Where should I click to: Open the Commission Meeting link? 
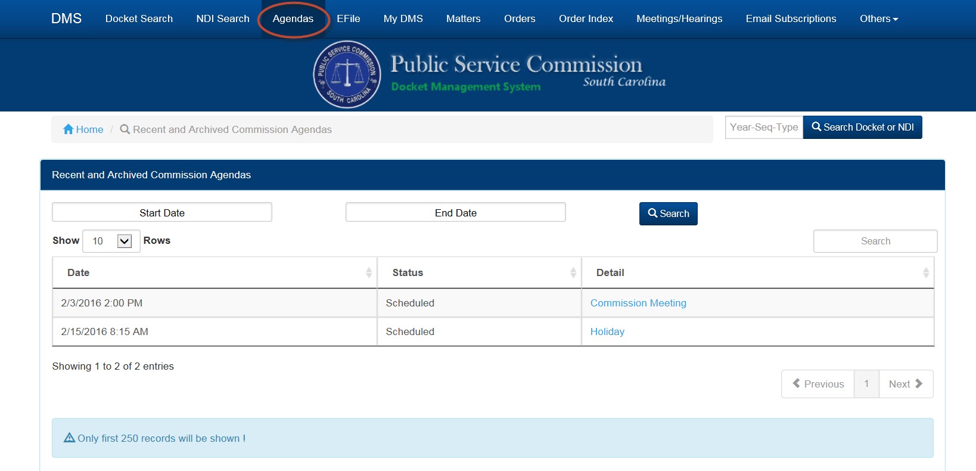(x=638, y=303)
